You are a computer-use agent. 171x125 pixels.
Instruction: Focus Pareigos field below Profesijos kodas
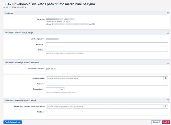tap(107, 84)
